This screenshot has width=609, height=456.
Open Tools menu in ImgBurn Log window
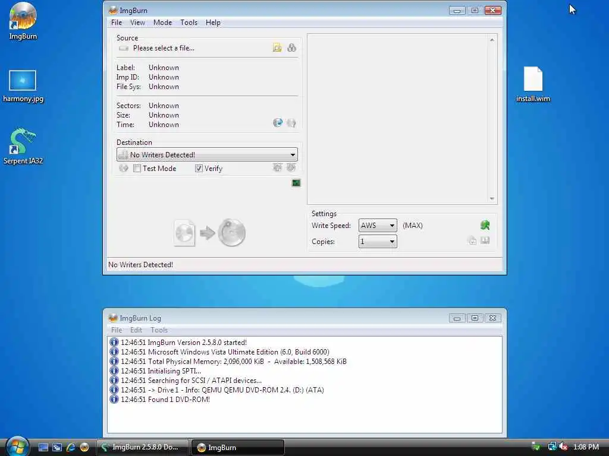(x=159, y=330)
